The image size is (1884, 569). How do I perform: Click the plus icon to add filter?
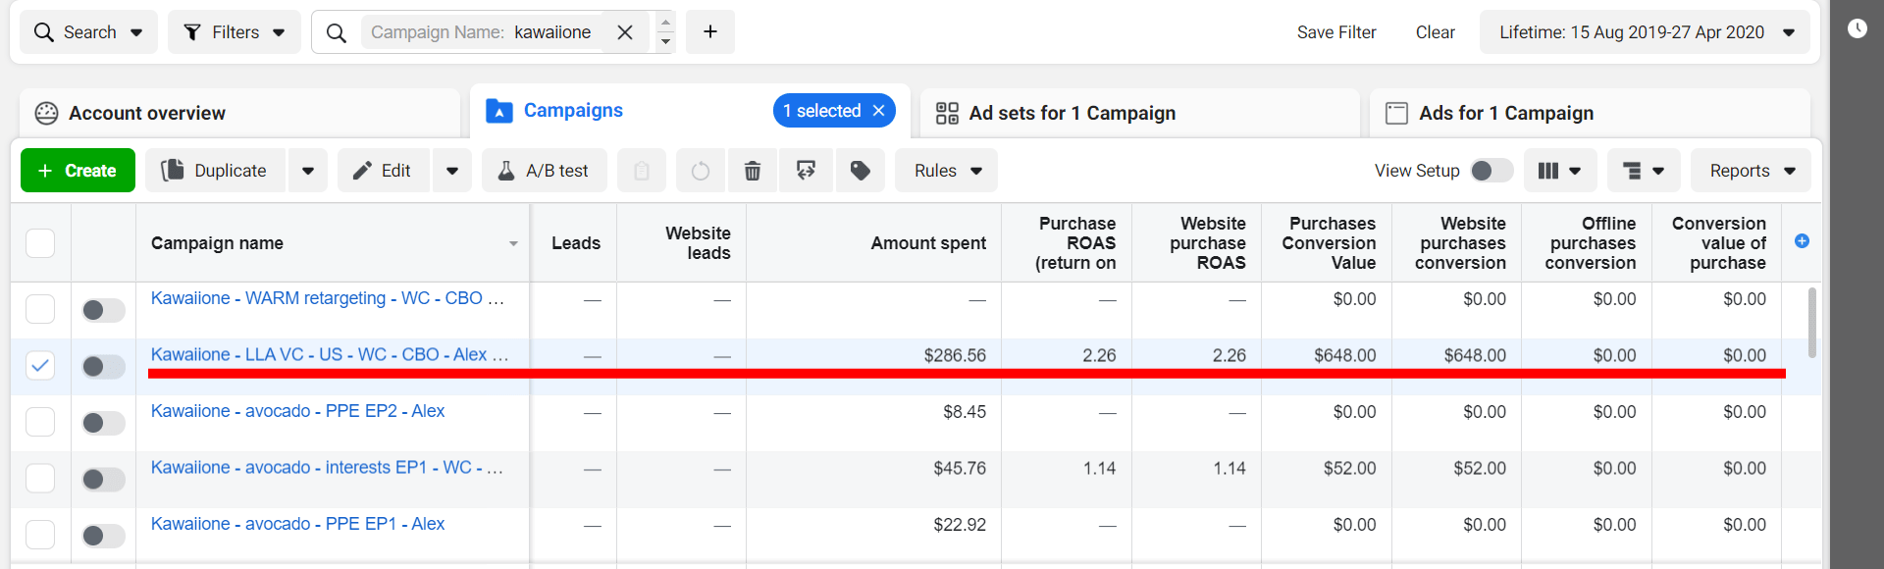709,32
